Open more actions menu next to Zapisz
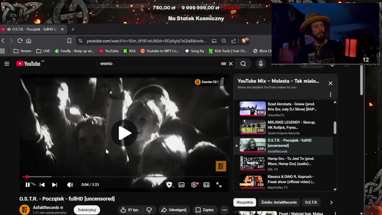Screen dimensions: 382x215 coord(224,210)
